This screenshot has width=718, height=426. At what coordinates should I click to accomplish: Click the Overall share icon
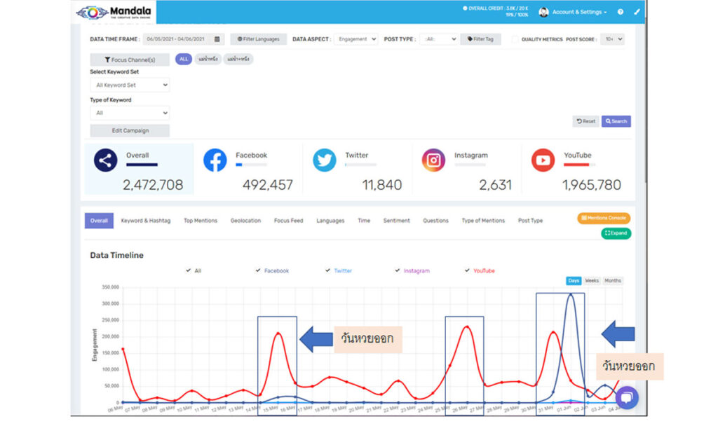pyautogui.click(x=105, y=160)
